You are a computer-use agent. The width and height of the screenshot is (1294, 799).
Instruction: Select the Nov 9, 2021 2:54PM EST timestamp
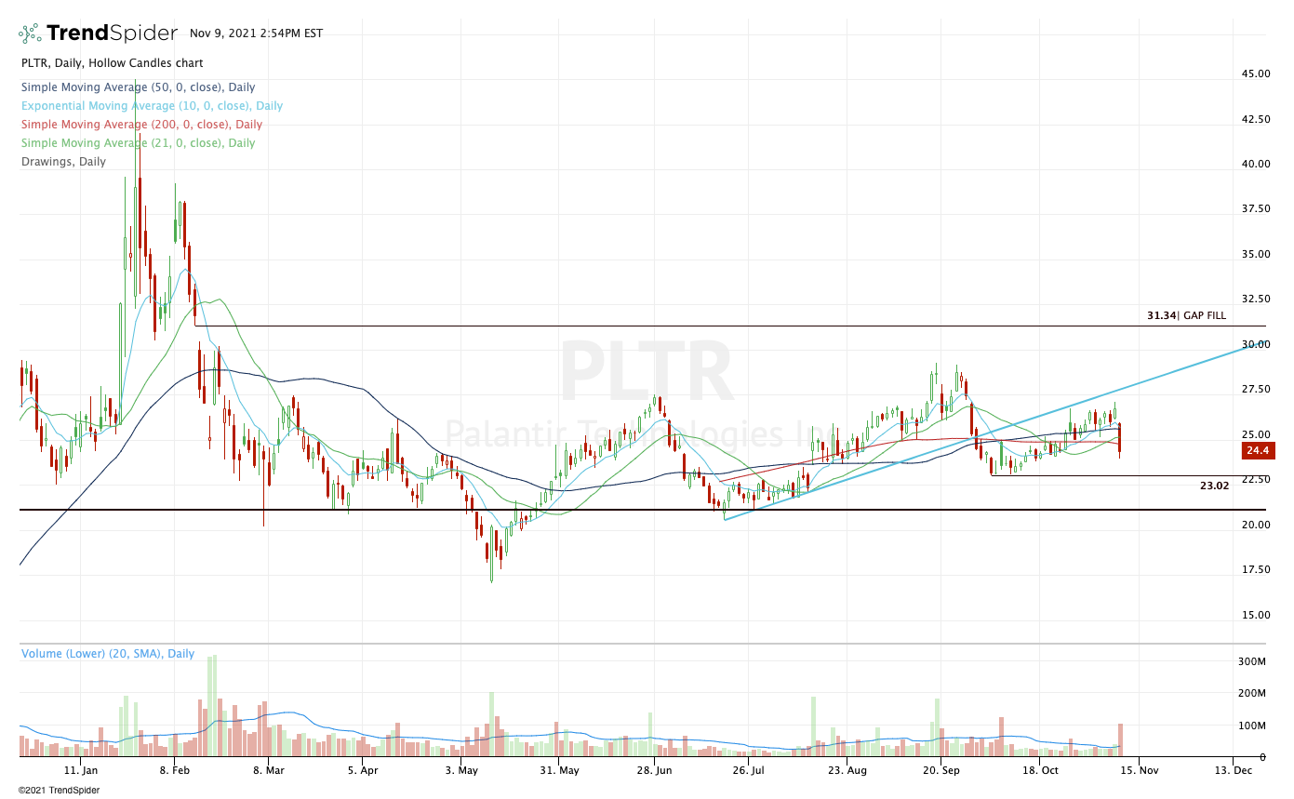(256, 33)
